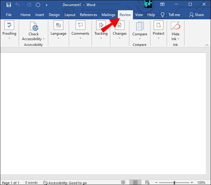Switch to Web Layout view icon

147,183
